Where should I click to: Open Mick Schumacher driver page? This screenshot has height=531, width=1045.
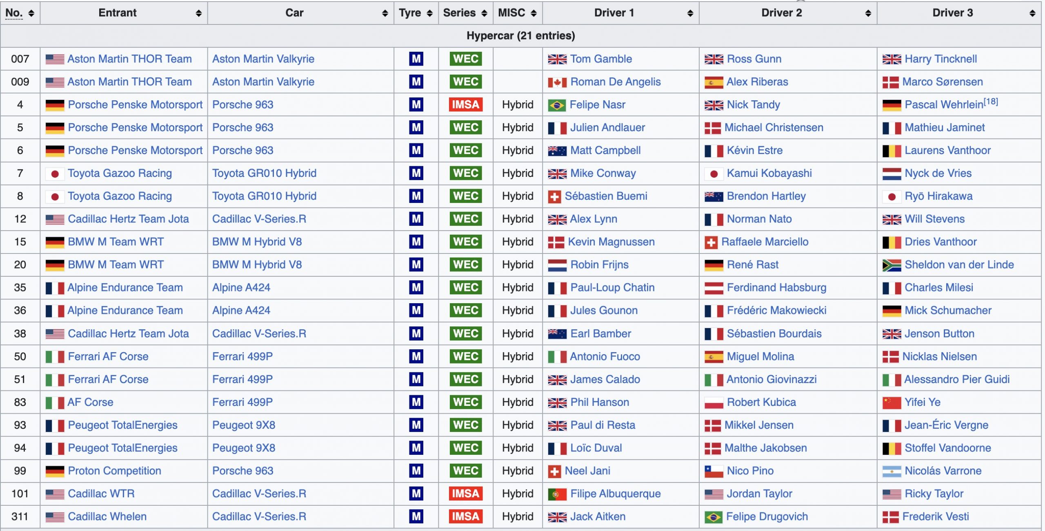pyautogui.click(x=948, y=310)
